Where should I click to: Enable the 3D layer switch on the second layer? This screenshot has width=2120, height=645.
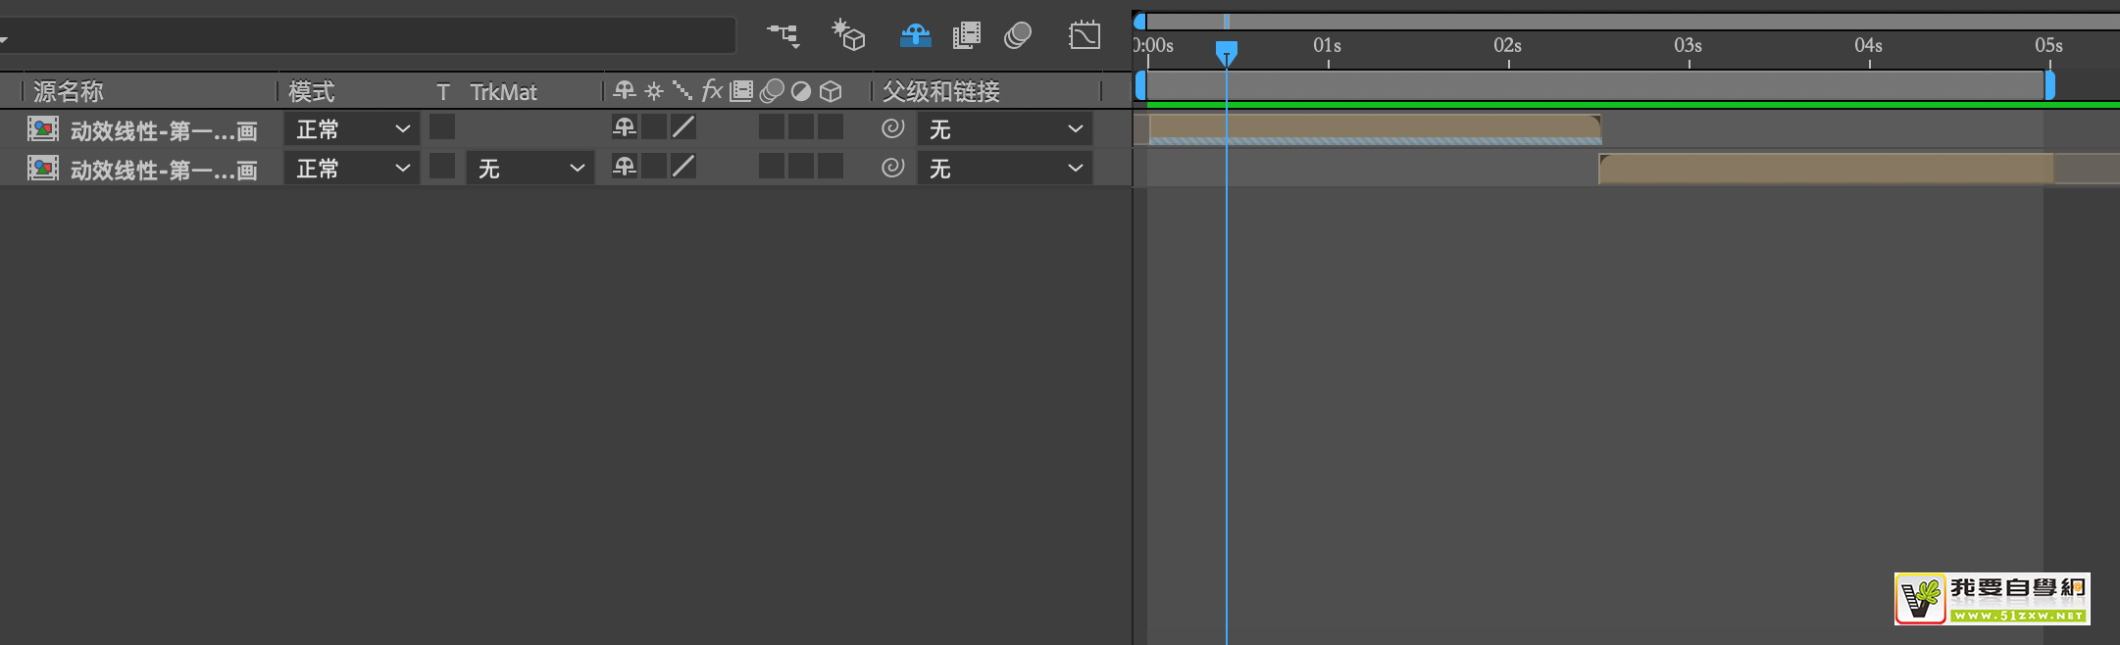[x=831, y=167]
